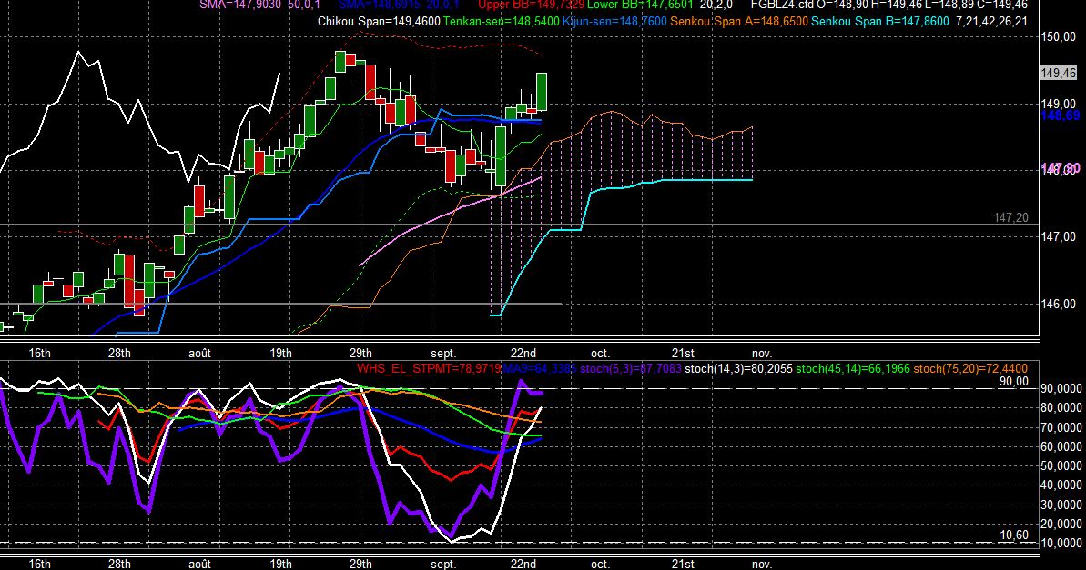
Task: Click the 90,00 overbought level label
Action: [1014, 381]
